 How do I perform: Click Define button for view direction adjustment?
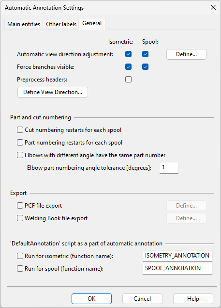pos(186,54)
